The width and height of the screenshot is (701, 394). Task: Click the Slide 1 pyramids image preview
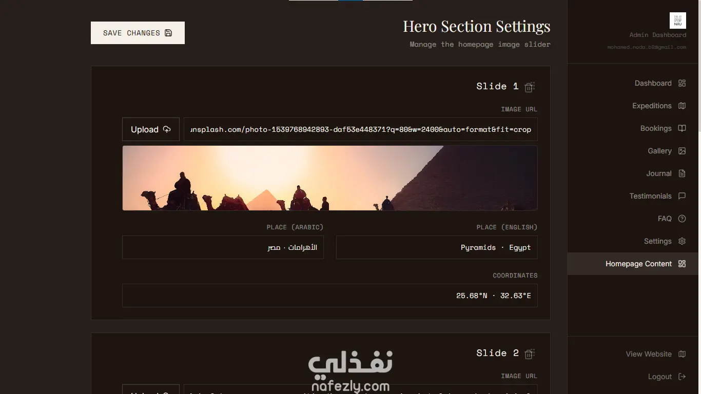click(x=330, y=178)
